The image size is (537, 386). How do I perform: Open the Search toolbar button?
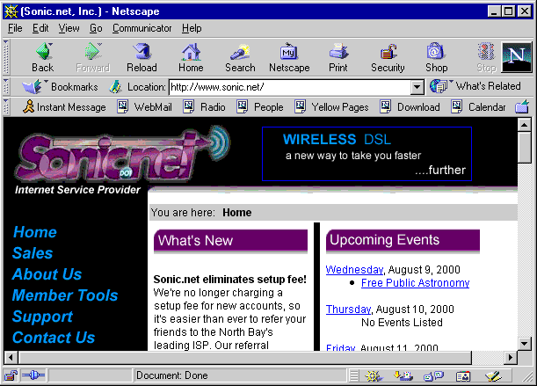[240, 57]
